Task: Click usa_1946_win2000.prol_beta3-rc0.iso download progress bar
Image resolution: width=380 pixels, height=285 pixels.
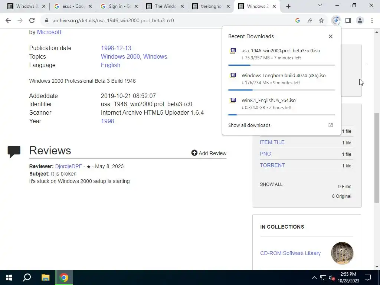Action: pos(282,65)
